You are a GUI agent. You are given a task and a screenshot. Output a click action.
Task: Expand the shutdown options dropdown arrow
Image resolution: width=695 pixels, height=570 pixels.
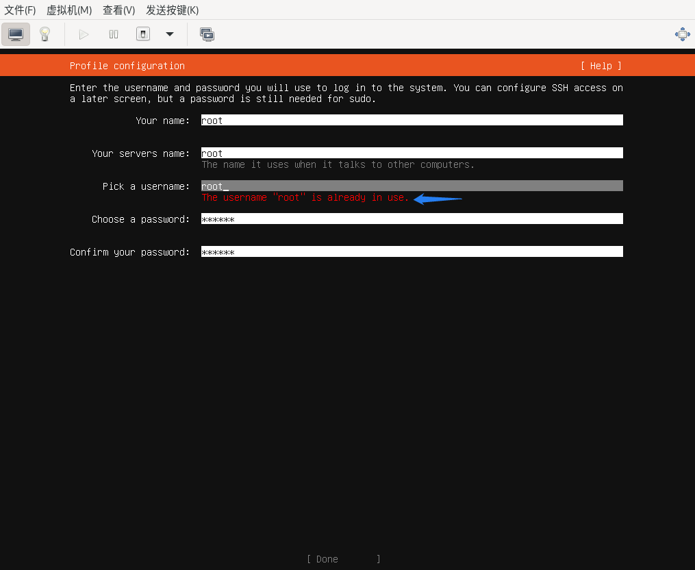[x=170, y=34]
